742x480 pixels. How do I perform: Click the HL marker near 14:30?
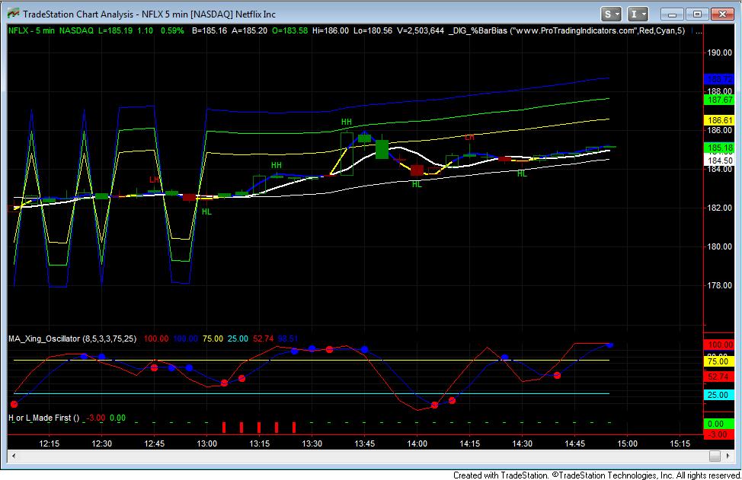pos(522,174)
